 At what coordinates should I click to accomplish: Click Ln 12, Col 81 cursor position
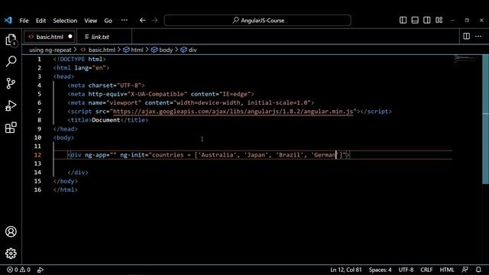[346, 270]
